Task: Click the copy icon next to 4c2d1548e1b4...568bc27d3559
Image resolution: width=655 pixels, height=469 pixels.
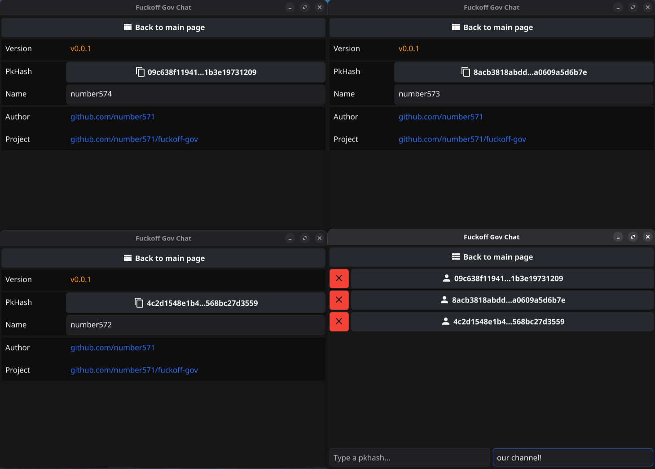Action: (139, 303)
